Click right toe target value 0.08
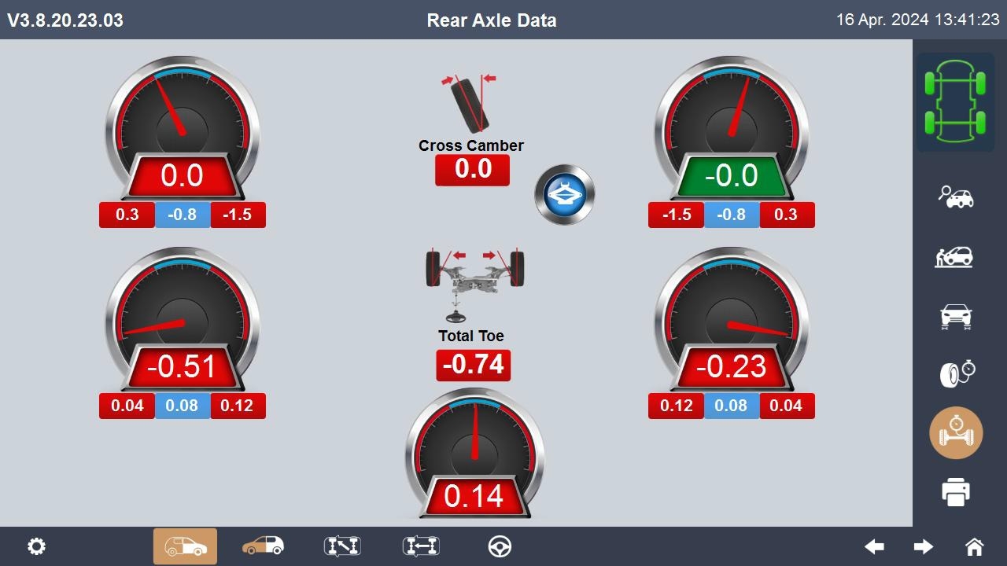The height and width of the screenshot is (566, 1007). coord(731,406)
